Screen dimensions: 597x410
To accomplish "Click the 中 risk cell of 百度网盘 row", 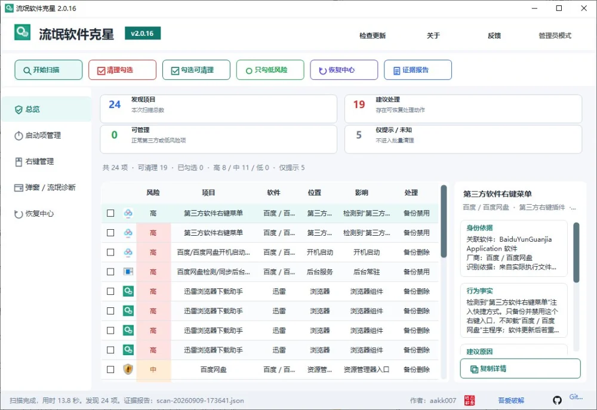I will [153, 369].
